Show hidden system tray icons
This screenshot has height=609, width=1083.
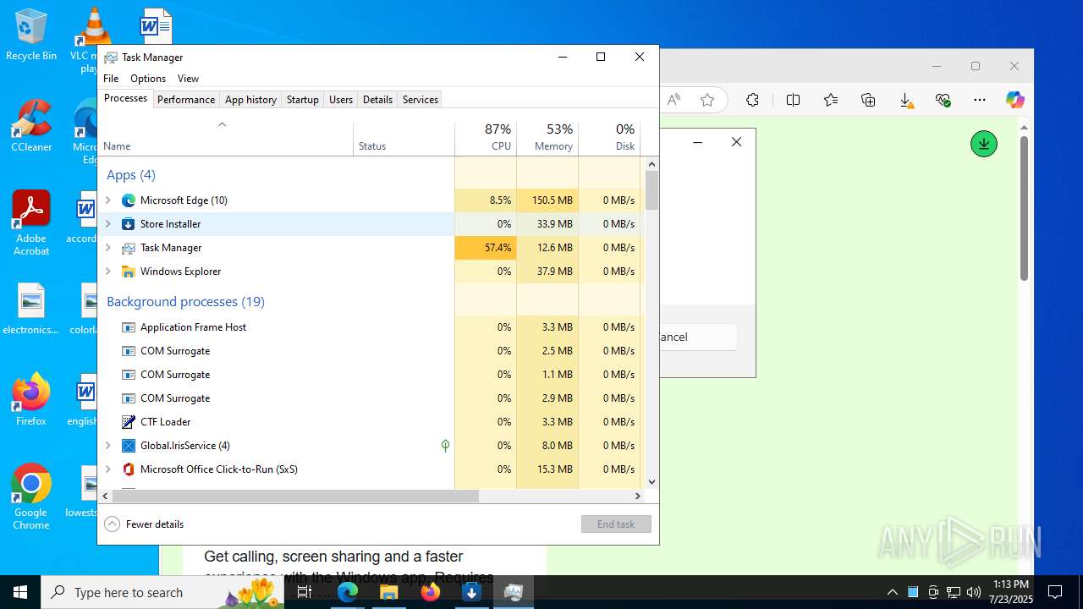tap(892, 592)
